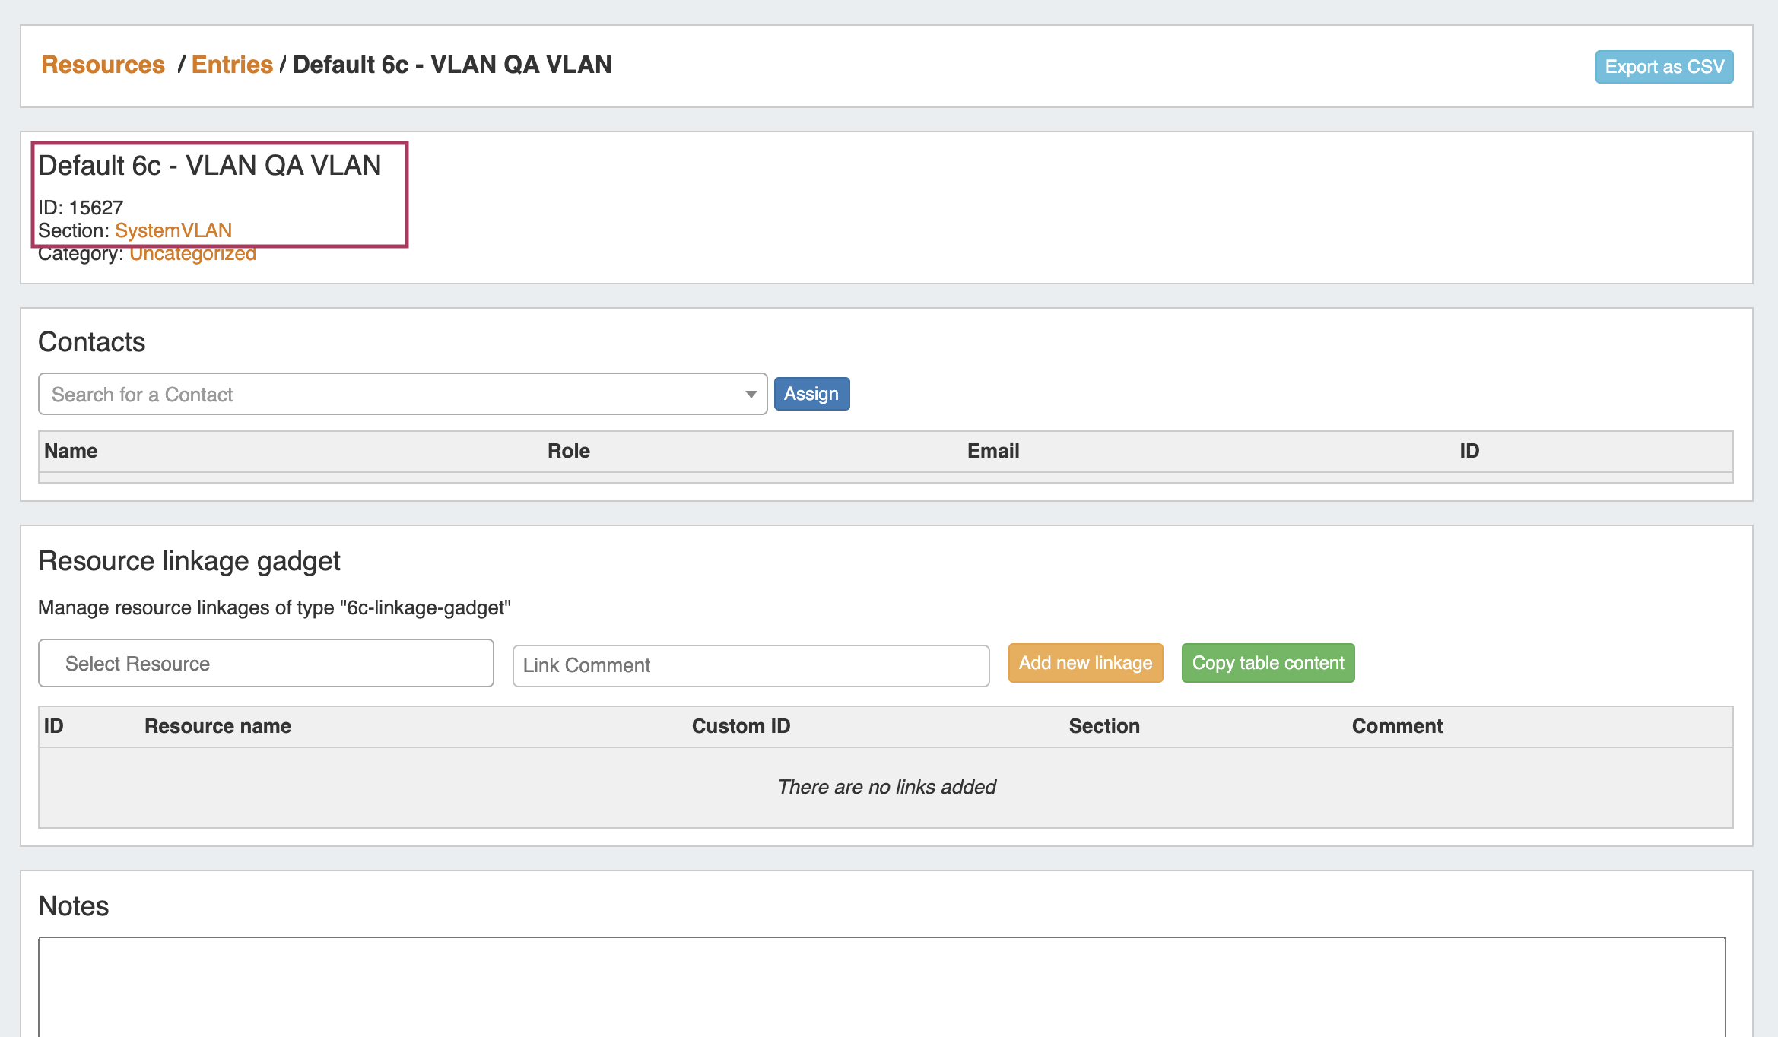
Task: Click the Resource name column header
Action: pyautogui.click(x=217, y=726)
